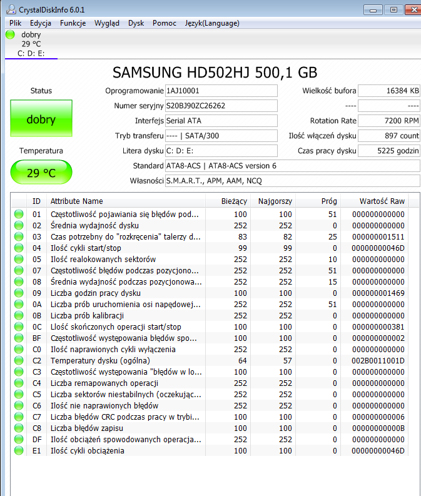Click status icon for attribute 02
The image size is (421, 496).
tap(19, 226)
